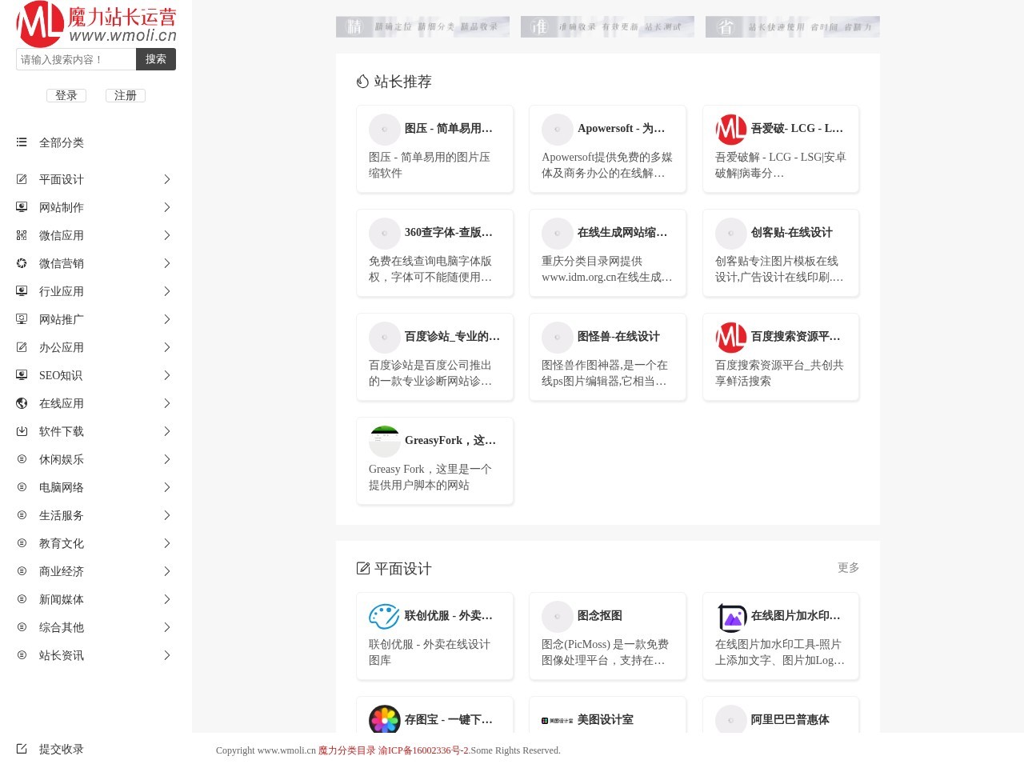Open the 更多 link in the 平面设计 section
The height and width of the screenshot is (768, 1024).
click(848, 568)
